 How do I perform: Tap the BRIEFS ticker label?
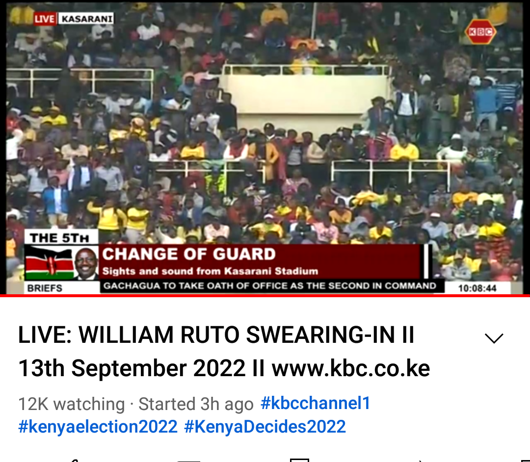click(45, 288)
